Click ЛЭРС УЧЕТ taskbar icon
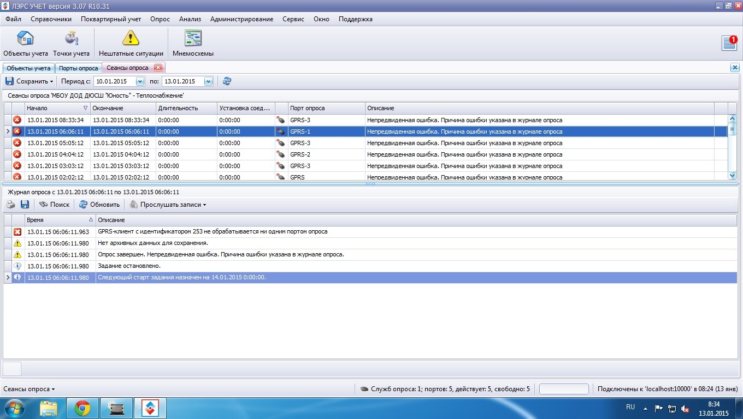 click(x=150, y=408)
